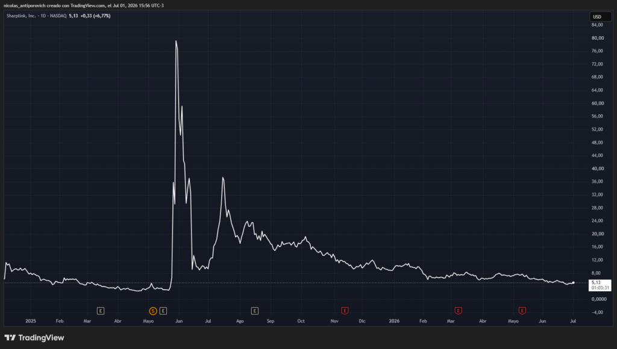This screenshot has width=617, height=349.
Task: Click the Dic month label on time axis
Action: click(362, 321)
